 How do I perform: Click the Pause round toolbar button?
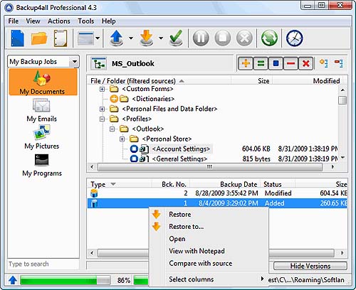[x=201, y=38]
